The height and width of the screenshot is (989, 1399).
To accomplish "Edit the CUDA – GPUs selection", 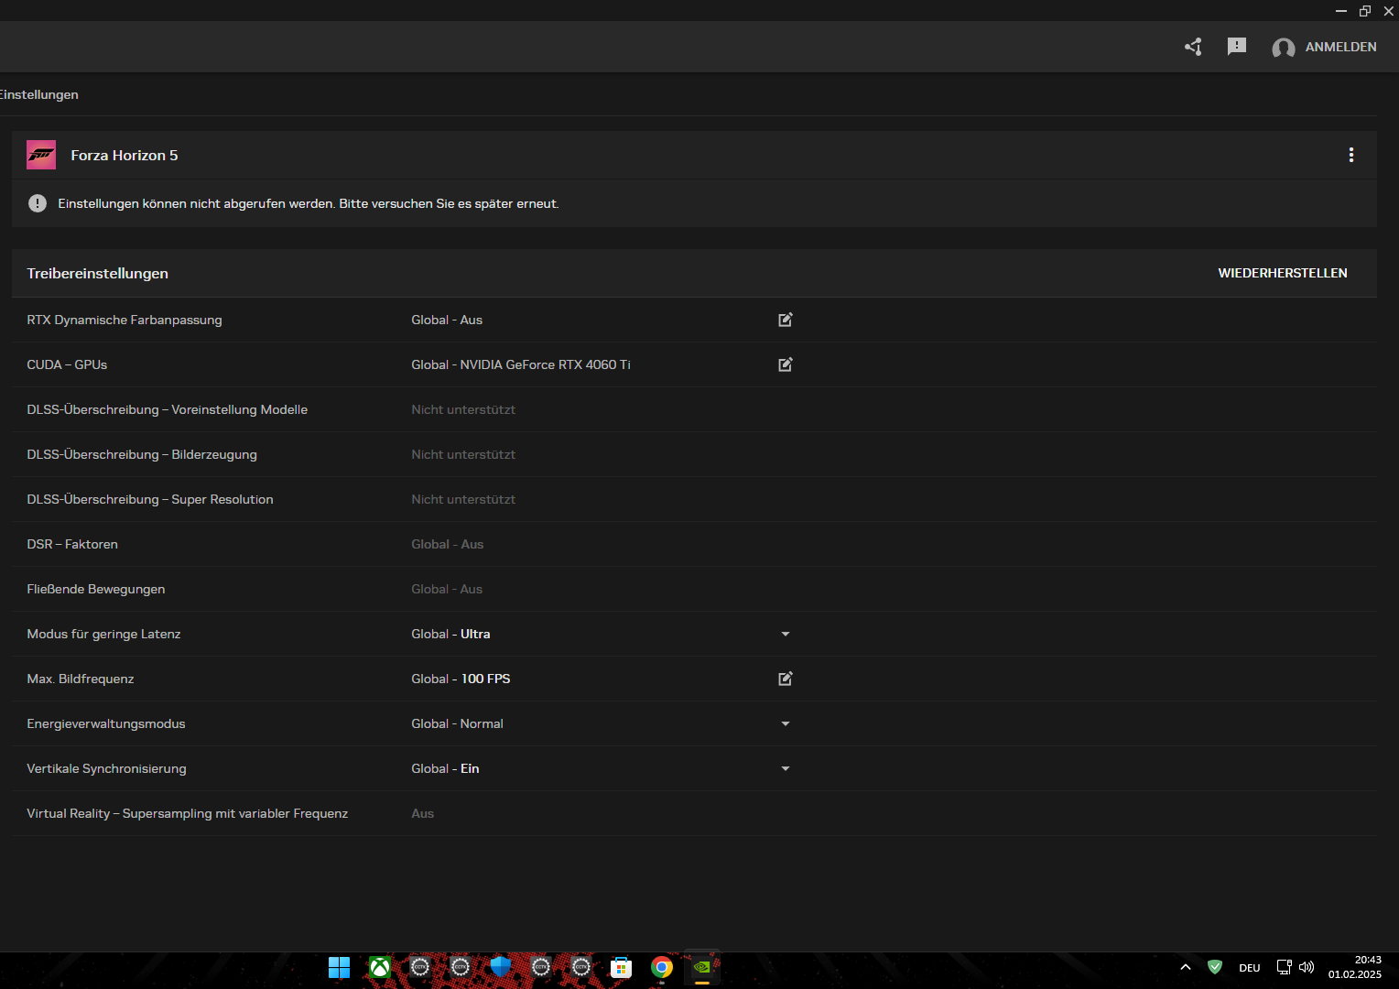I will [785, 364].
